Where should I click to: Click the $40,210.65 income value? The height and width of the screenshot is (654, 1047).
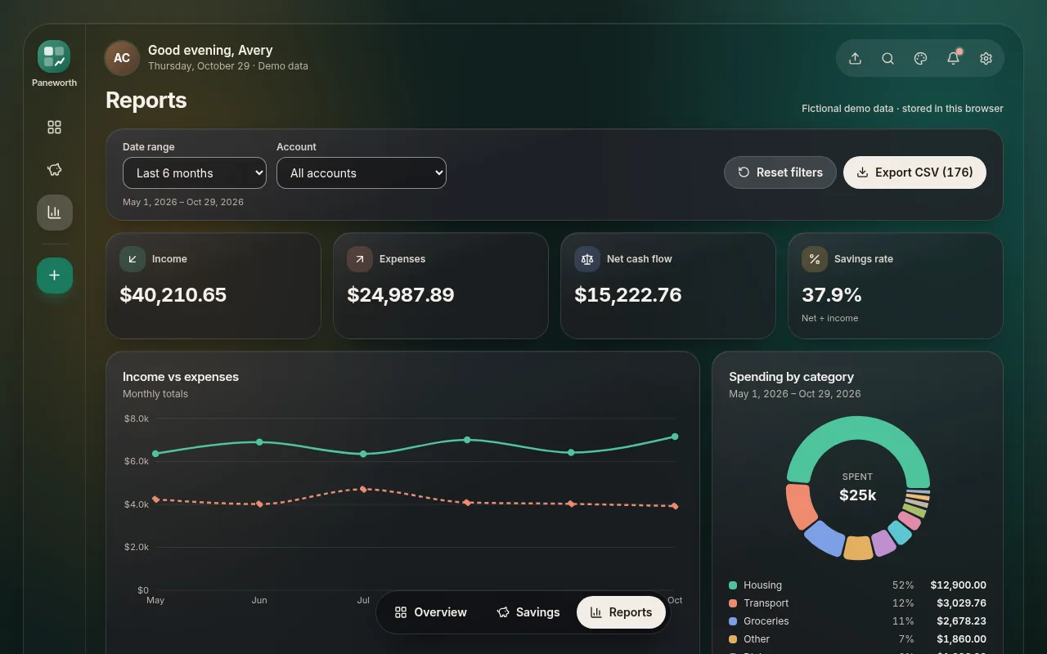coord(173,295)
